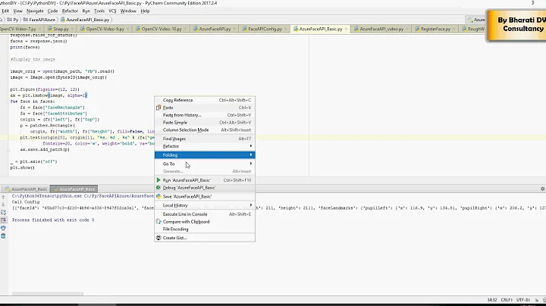Viewport: 546px width, 306px height.
Task: Open the Refactor menu in menu bar
Action: (x=70, y=11)
